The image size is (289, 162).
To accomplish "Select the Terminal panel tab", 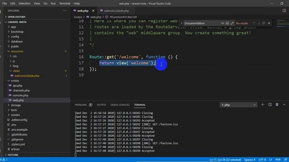I will (x=140, y=105).
